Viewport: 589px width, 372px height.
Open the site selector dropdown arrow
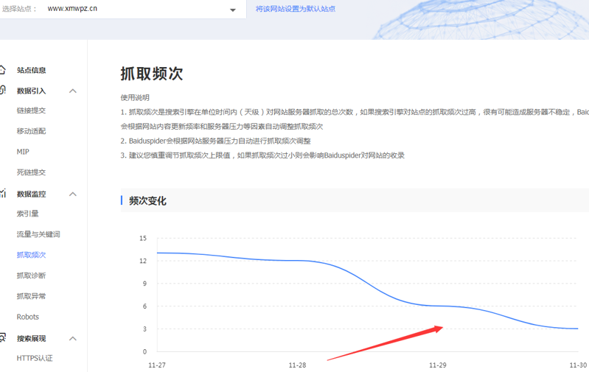pos(233,10)
